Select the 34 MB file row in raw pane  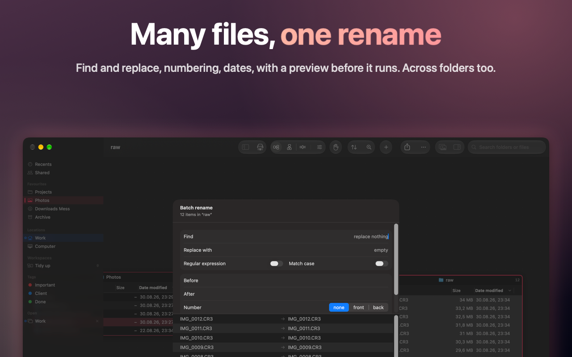[x=460, y=300]
